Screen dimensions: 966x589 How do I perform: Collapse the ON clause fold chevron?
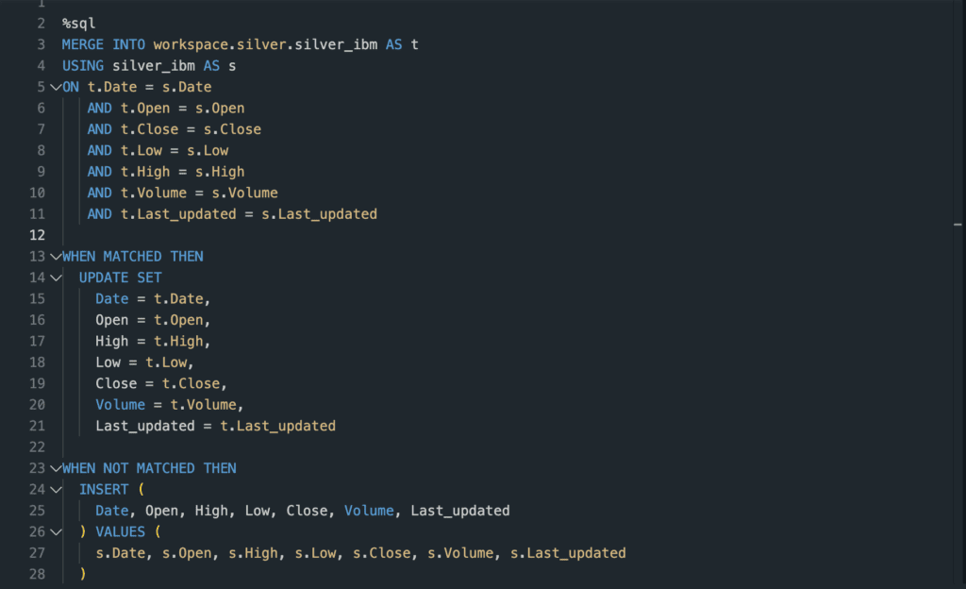[x=55, y=87]
